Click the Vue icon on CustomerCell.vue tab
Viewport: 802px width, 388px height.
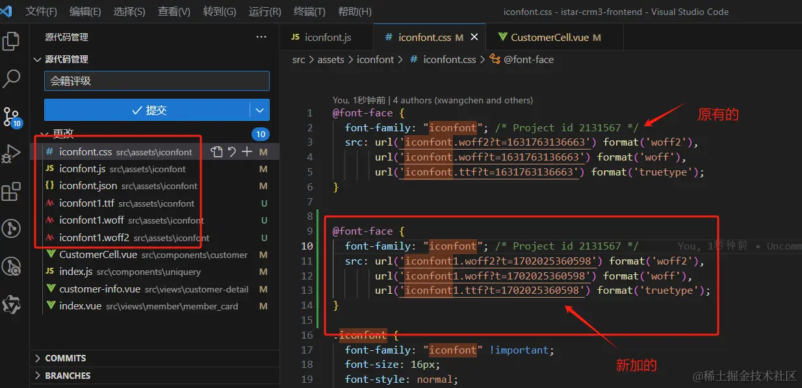pos(502,38)
